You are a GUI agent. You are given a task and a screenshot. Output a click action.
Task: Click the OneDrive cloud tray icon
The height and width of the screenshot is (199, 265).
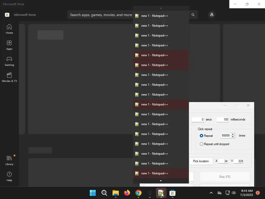219,193
